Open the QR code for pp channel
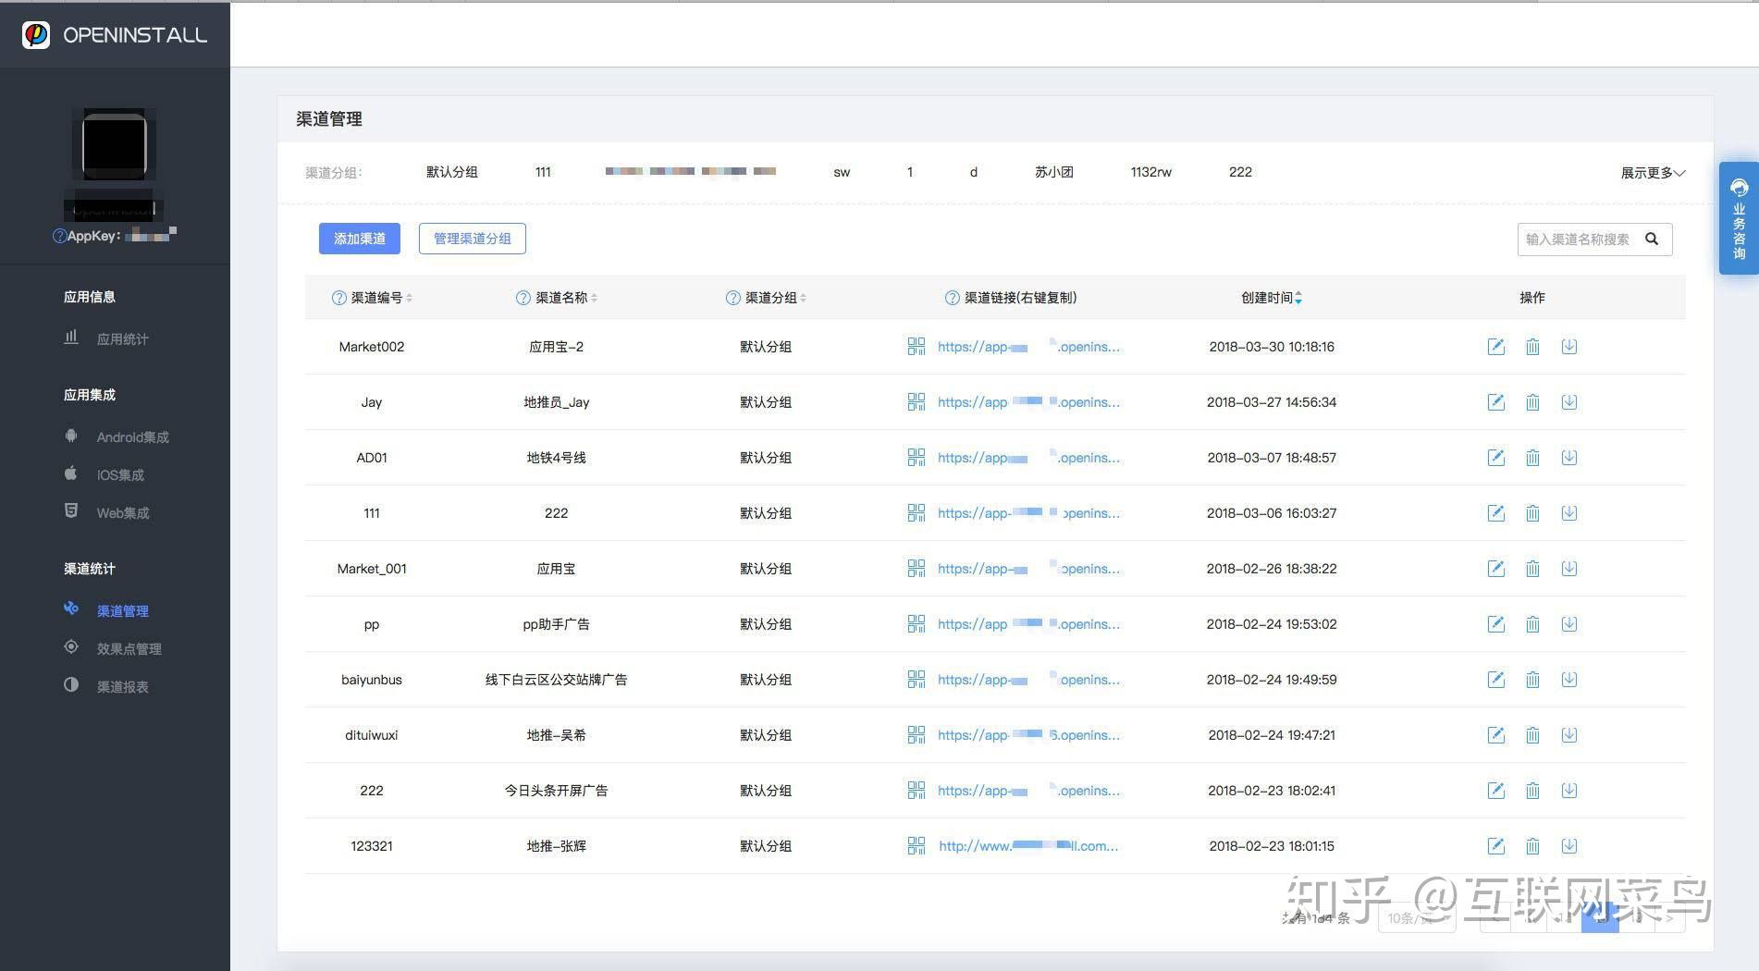This screenshot has height=971, width=1759. click(x=916, y=624)
